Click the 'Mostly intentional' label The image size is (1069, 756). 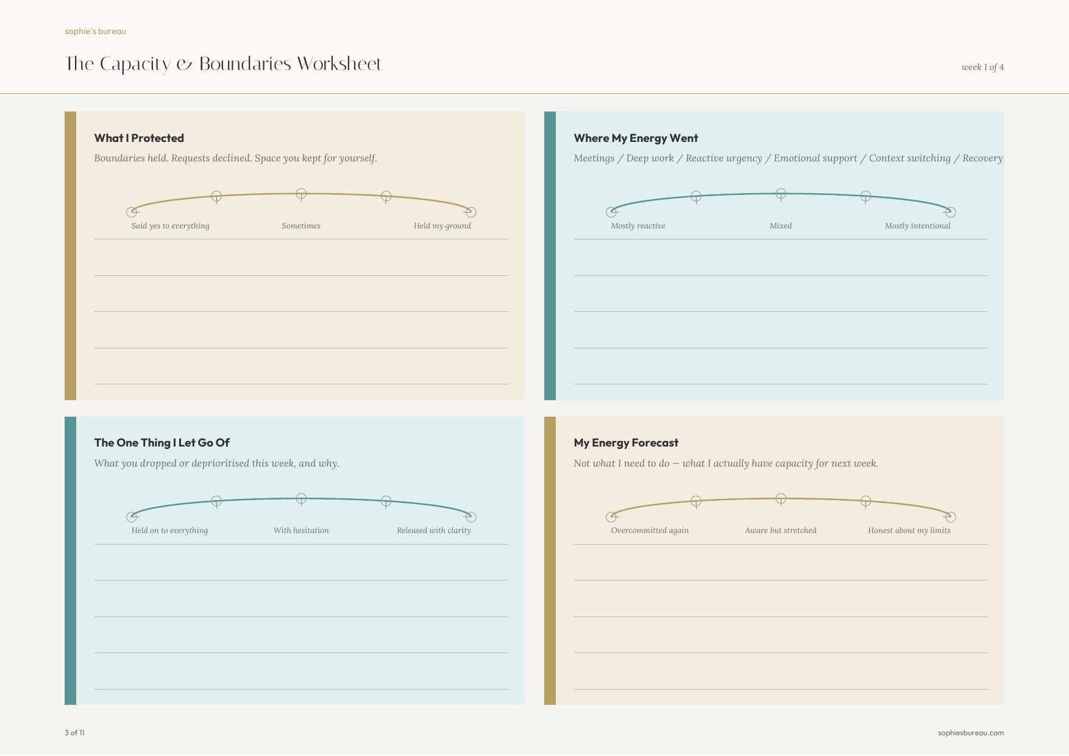point(918,226)
